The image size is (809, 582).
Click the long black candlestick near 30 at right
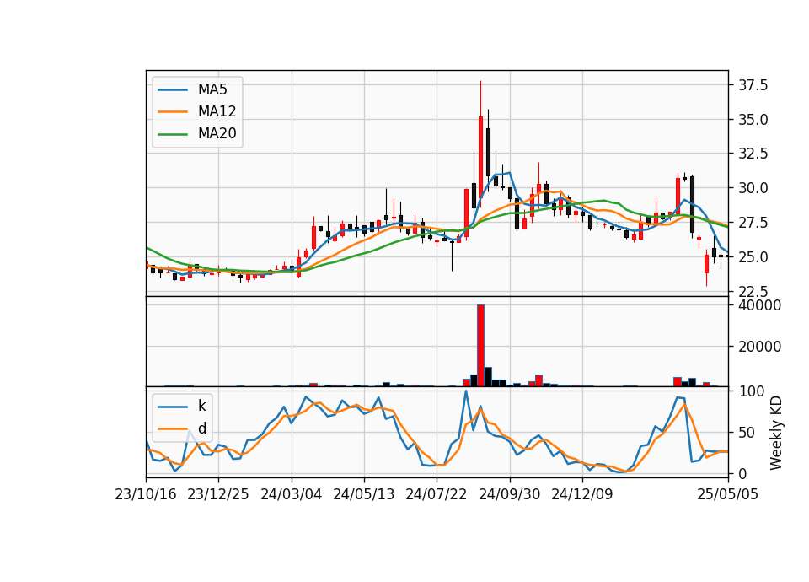coord(692,204)
